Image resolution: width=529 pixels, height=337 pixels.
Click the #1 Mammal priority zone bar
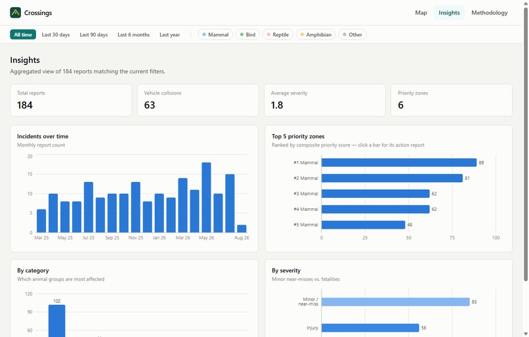coord(399,163)
